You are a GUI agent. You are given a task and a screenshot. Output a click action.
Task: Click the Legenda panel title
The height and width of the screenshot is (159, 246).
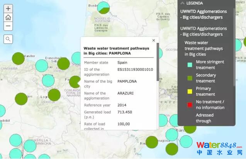[195, 3]
